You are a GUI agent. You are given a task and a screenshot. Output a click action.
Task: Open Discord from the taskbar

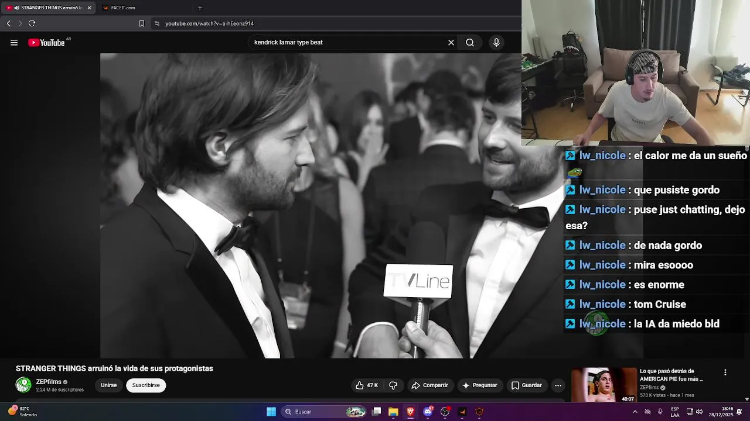428,412
